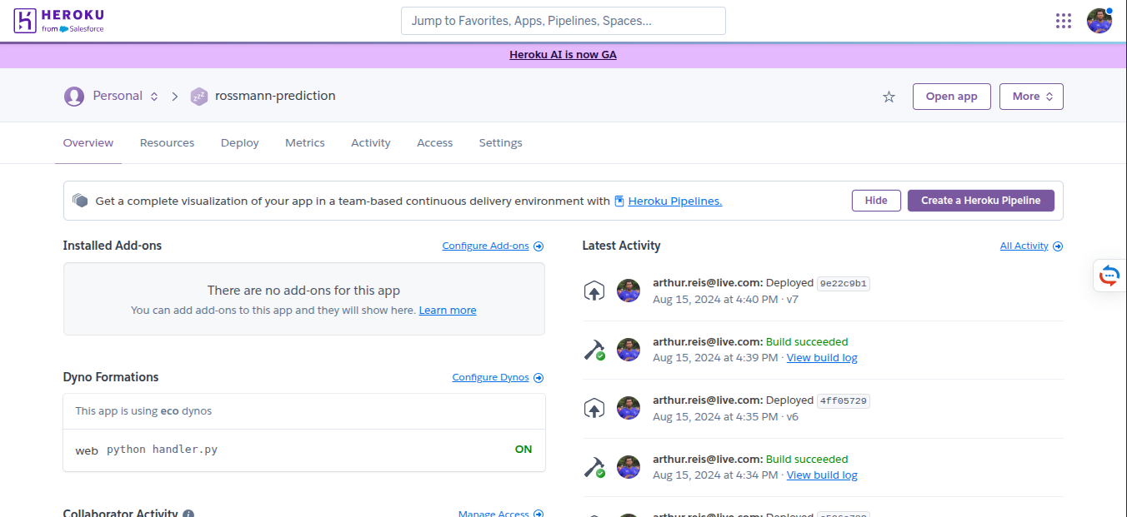This screenshot has width=1127, height=517.
Task: Open the Activity tab
Action: [371, 143]
